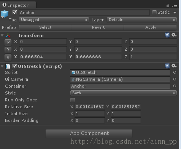
Task: Click the Border Padding label
Action: [22, 120]
